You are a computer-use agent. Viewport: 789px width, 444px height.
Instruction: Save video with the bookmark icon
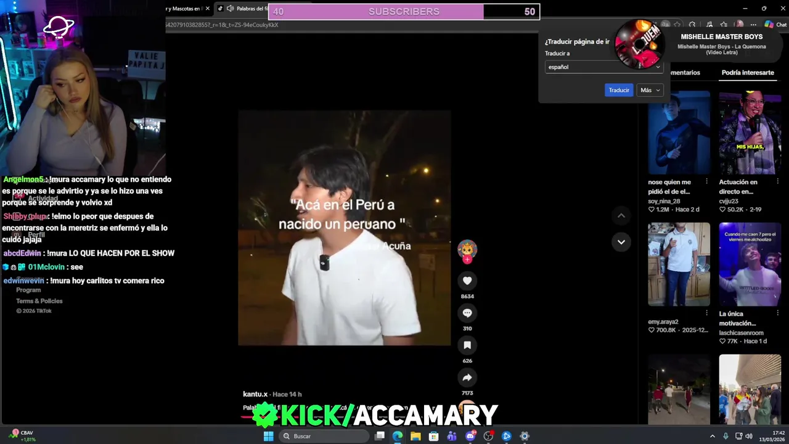(x=467, y=345)
